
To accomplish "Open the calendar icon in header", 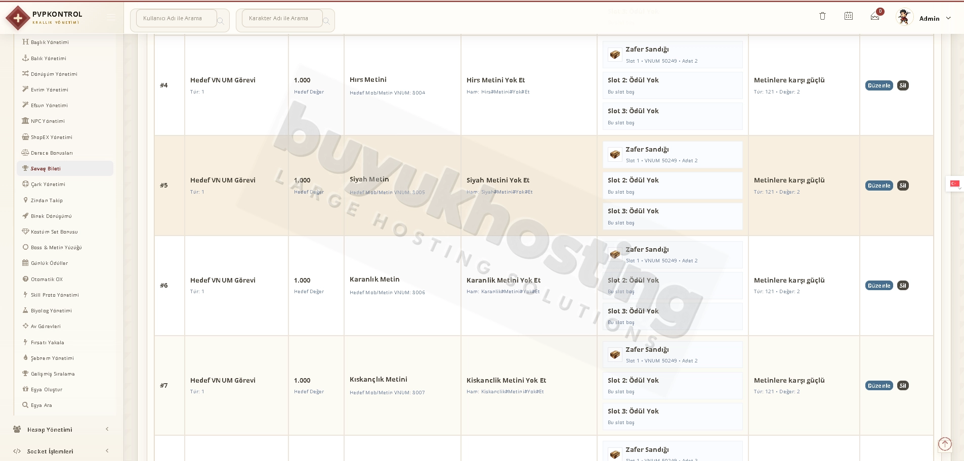I will (x=849, y=16).
